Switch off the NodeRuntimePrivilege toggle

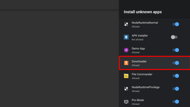point(176,89)
